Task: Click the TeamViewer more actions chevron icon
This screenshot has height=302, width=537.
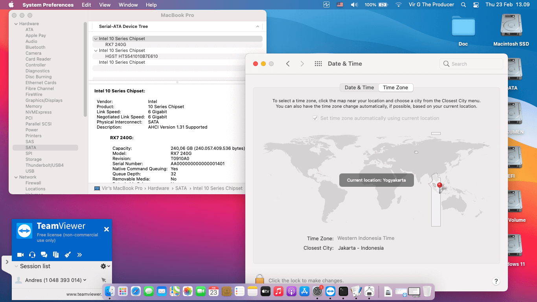Action: 79,254
